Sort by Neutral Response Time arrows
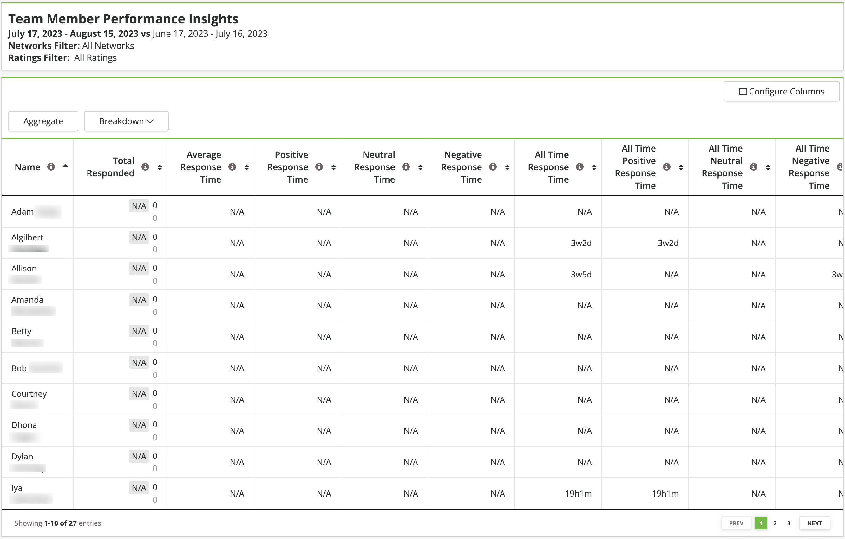 tap(420, 167)
